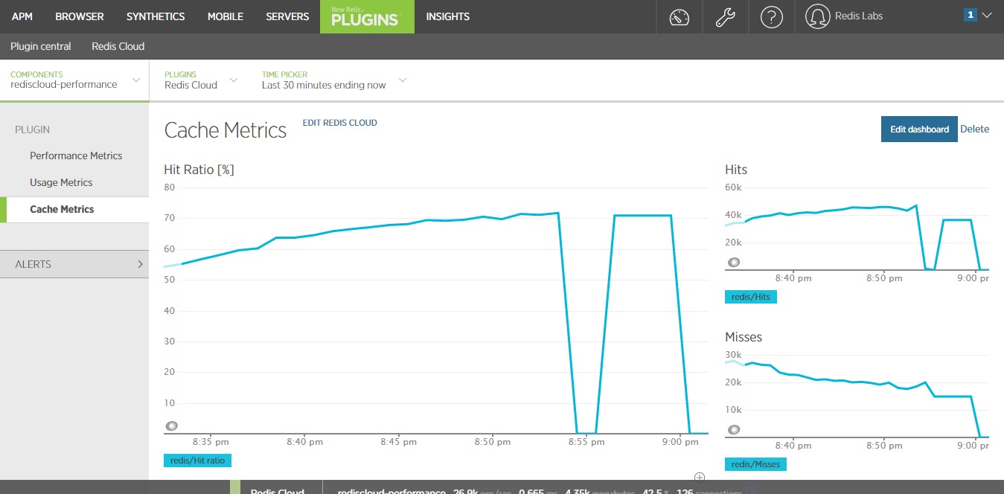Click the gray circle icon on Hit Ratio chart
Viewport: 1004px width, 494px height.
tap(172, 426)
